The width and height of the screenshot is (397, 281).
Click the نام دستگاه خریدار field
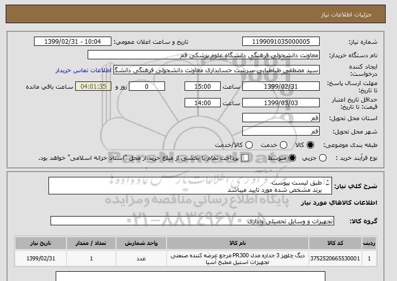204,55
